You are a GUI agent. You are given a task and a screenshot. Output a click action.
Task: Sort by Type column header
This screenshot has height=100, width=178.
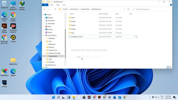point(117,14)
